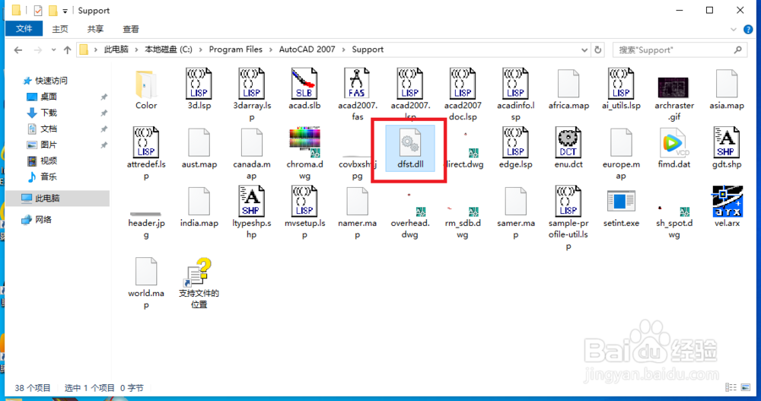Open 视频 in navigation pane
This screenshot has height=401, width=761.
[49, 161]
